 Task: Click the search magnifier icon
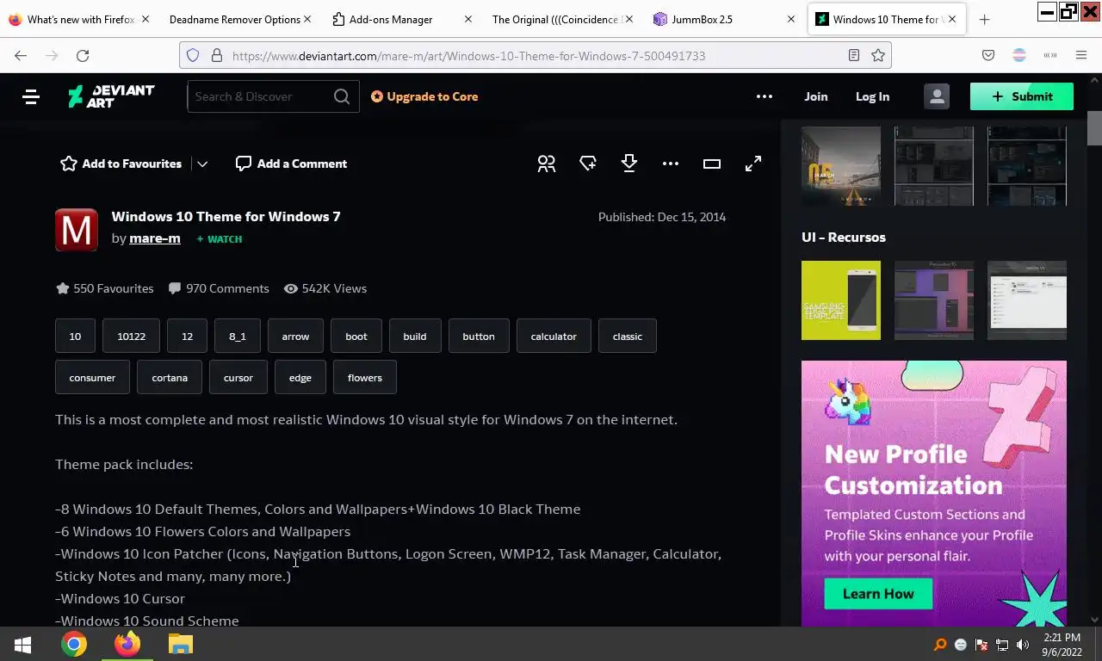(x=342, y=96)
